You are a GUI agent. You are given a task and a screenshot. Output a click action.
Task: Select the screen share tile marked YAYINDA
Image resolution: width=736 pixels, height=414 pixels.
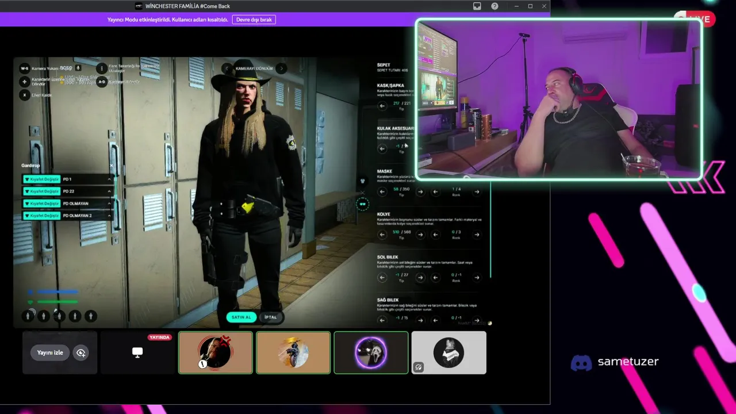pos(137,352)
